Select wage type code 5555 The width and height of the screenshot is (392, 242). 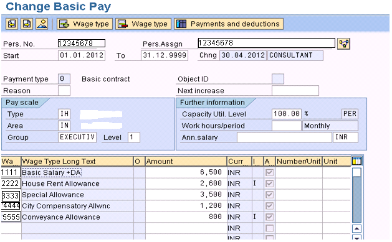pyautogui.click(x=11, y=216)
